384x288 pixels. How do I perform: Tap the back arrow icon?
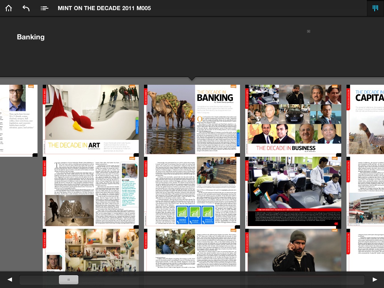[26, 8]
